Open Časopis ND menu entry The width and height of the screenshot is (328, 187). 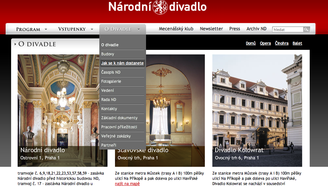pyautogui.click(x=111, y=72)
